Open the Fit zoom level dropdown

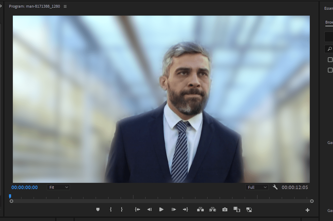[x=58, y=187]
